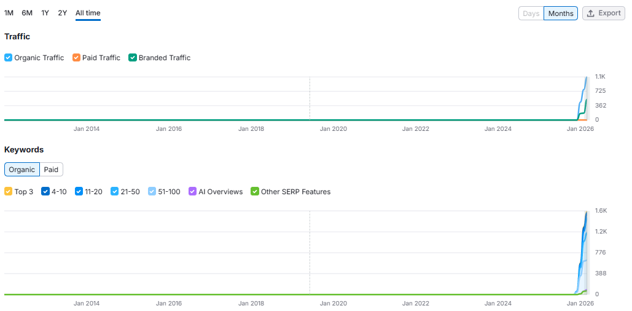The width and height of the screenshot is (632, 311).
Task: Toggle the Paid Traffic checkbox
Action: [x=77, y=58]
